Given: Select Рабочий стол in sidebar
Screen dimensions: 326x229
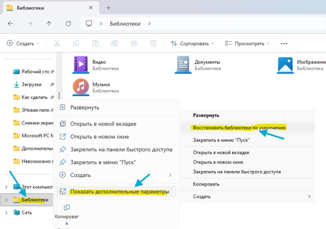Looking at the screenshot, I should click(x=33, y=72).
